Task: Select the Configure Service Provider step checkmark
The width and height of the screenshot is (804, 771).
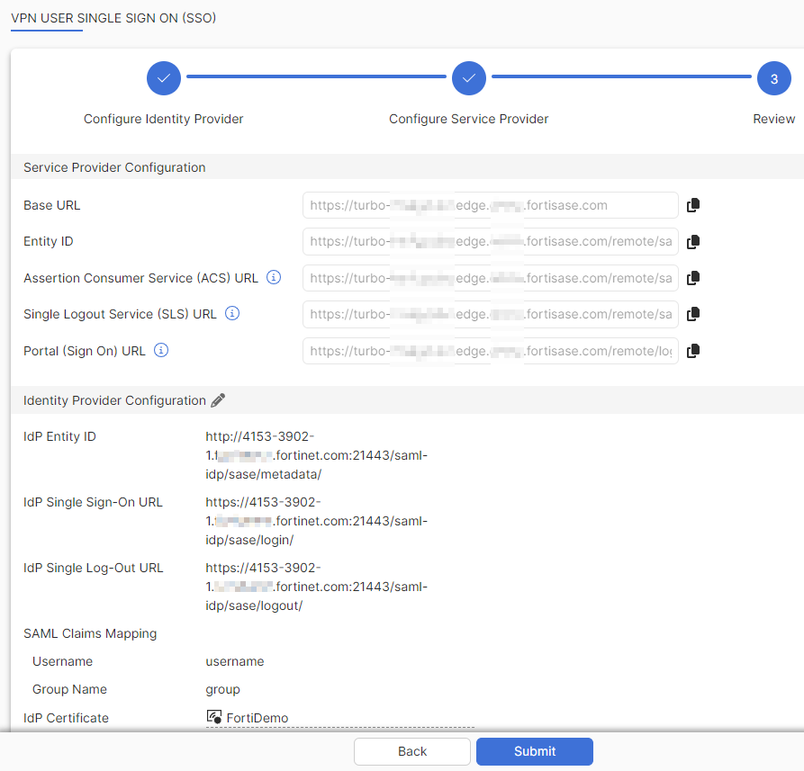Action: (x=468, y=78)
